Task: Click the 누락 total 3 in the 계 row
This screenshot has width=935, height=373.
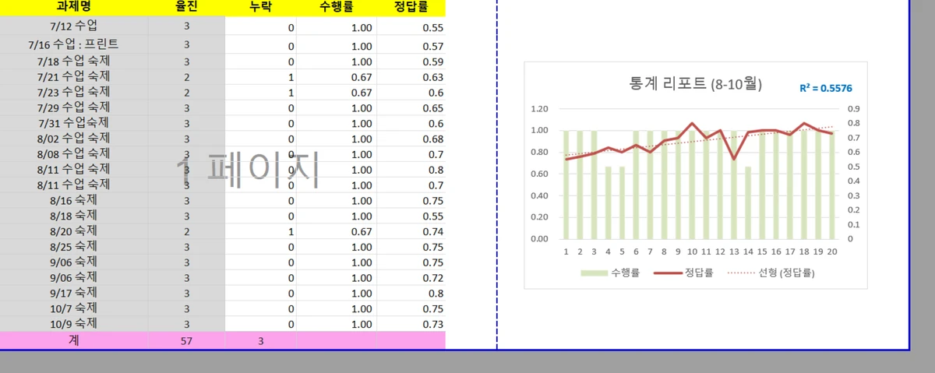Action: point(261,340)
